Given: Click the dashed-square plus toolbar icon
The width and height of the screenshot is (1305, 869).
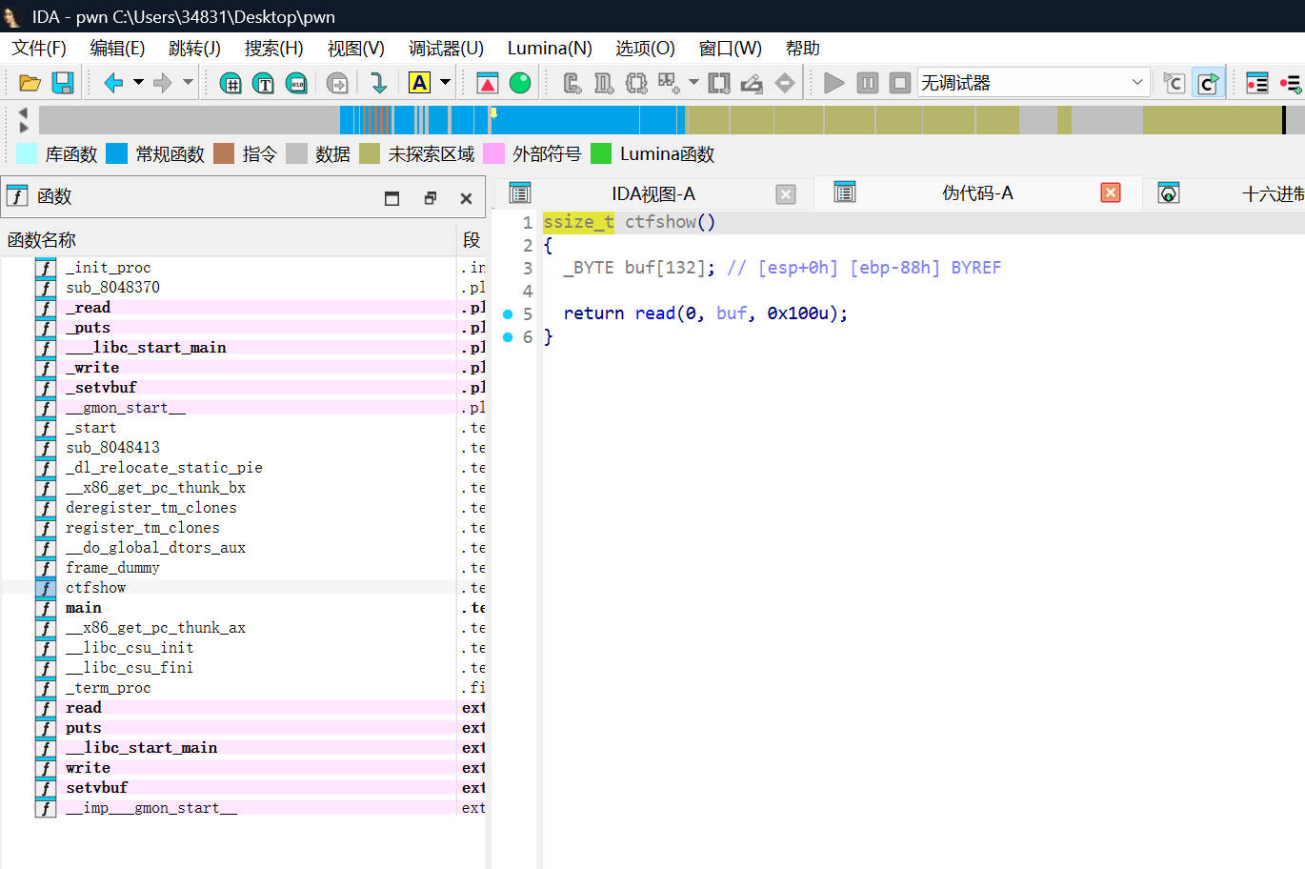Looking at the screenshot, I should tap(636, 83).
